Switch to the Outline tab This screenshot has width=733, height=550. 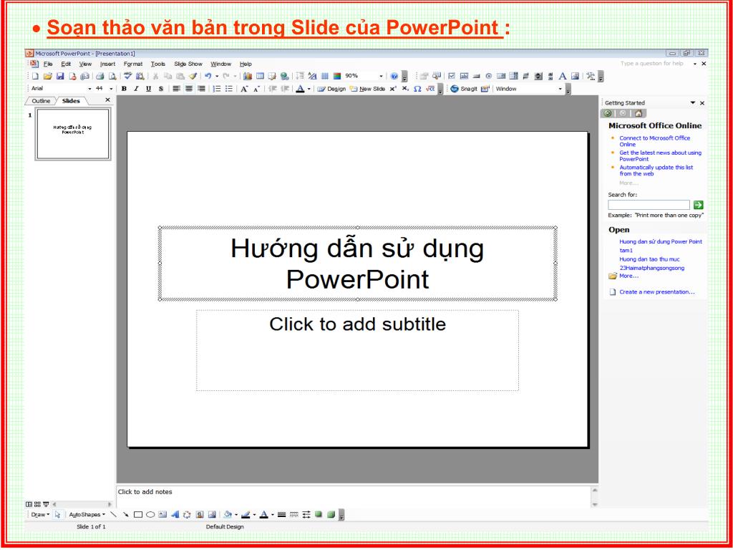pos(41,101)
